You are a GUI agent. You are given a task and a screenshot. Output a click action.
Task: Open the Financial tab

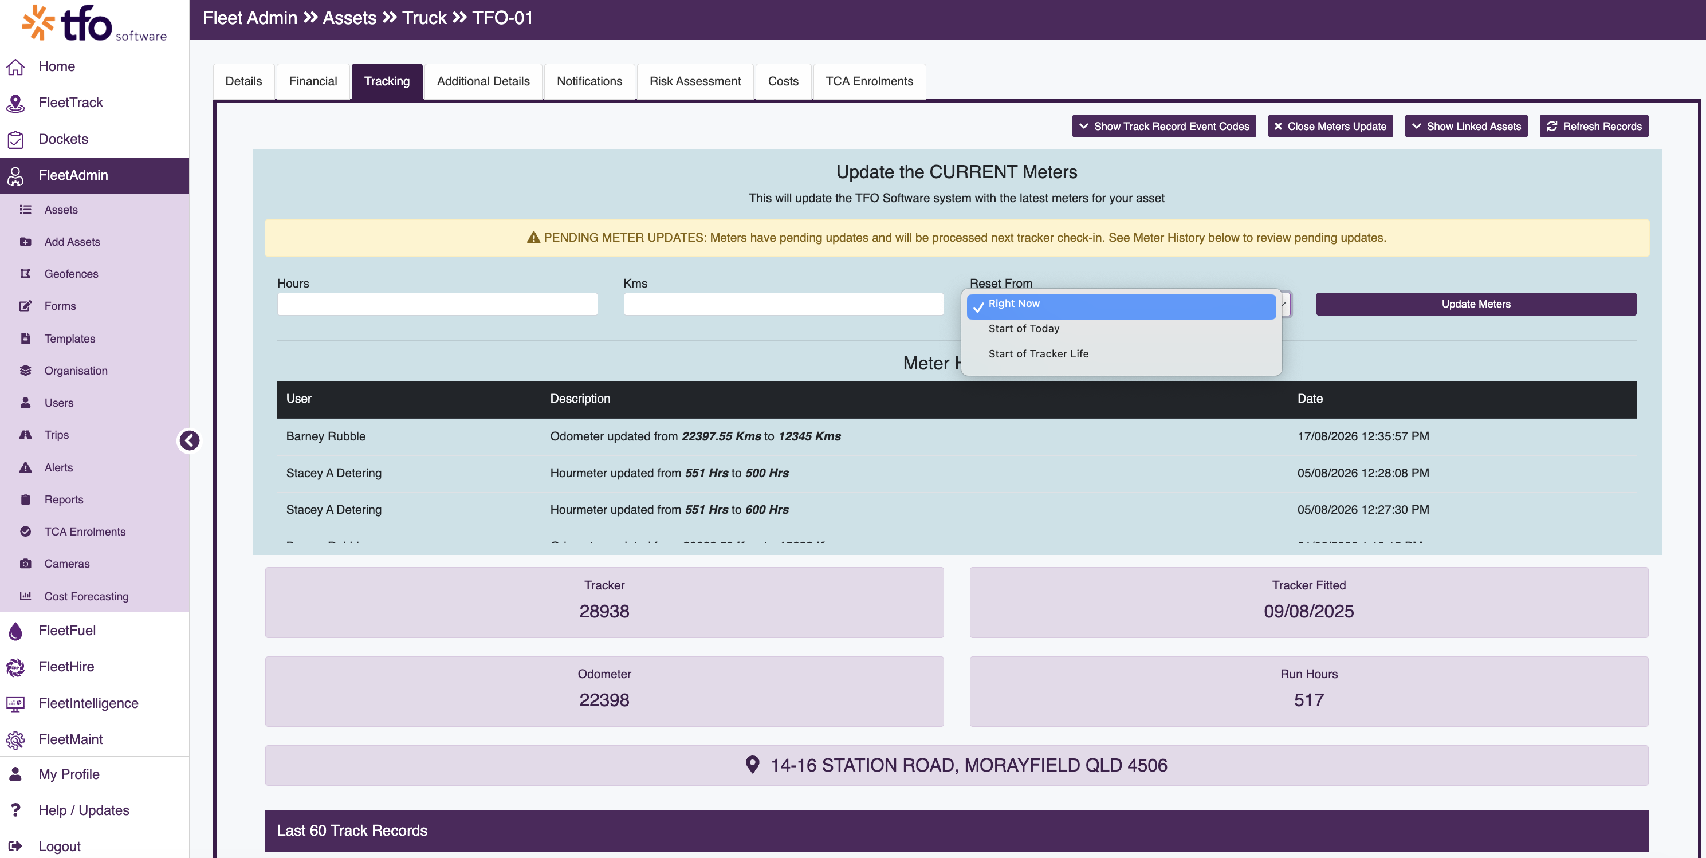(x=313, y=81)
